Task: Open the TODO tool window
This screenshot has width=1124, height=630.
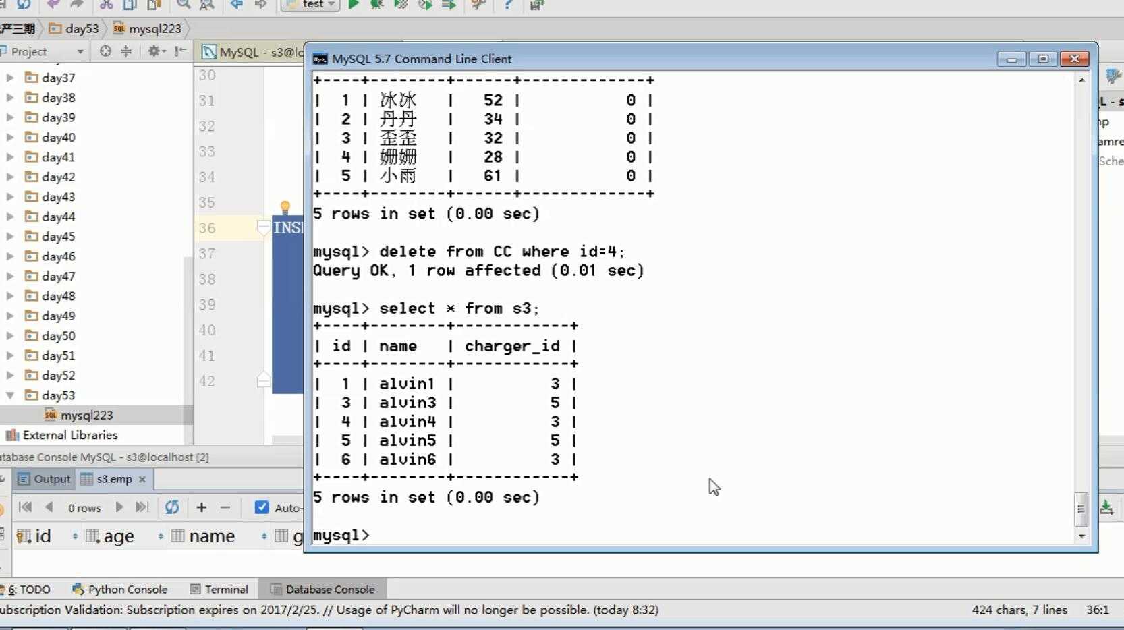Action: tap(27, 589)
